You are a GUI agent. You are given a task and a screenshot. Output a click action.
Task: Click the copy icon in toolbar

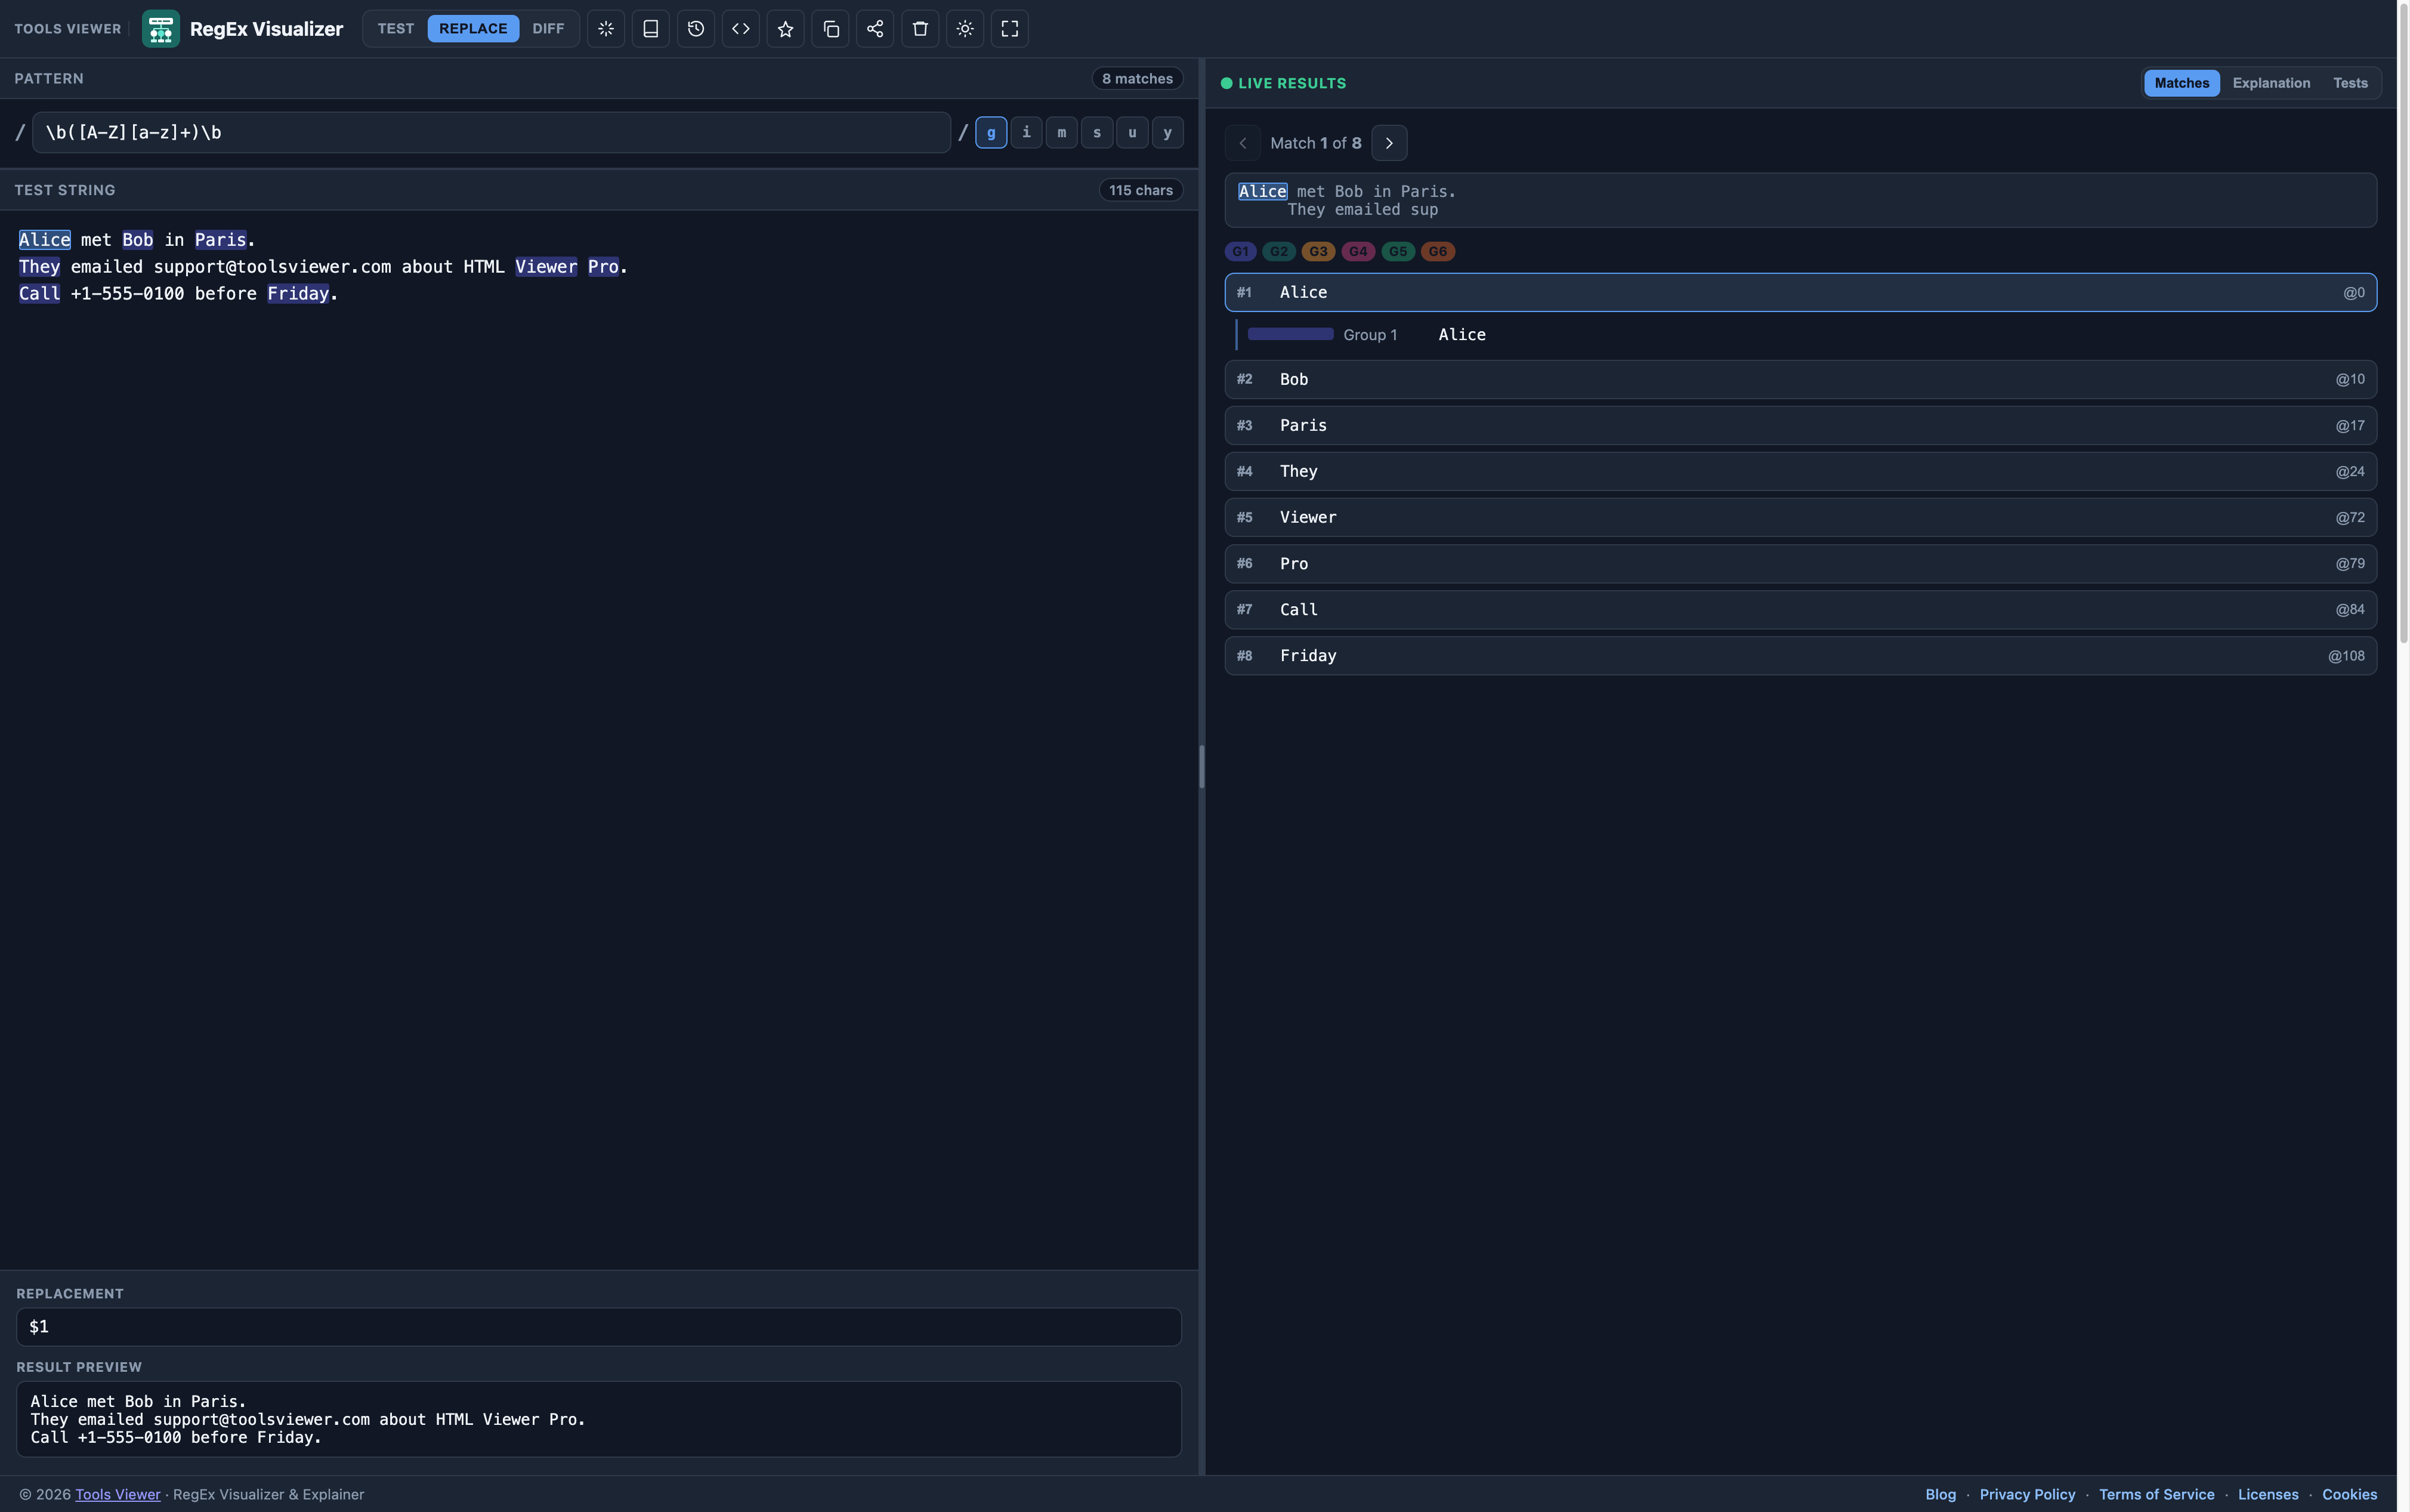click(x=830, y=29)
